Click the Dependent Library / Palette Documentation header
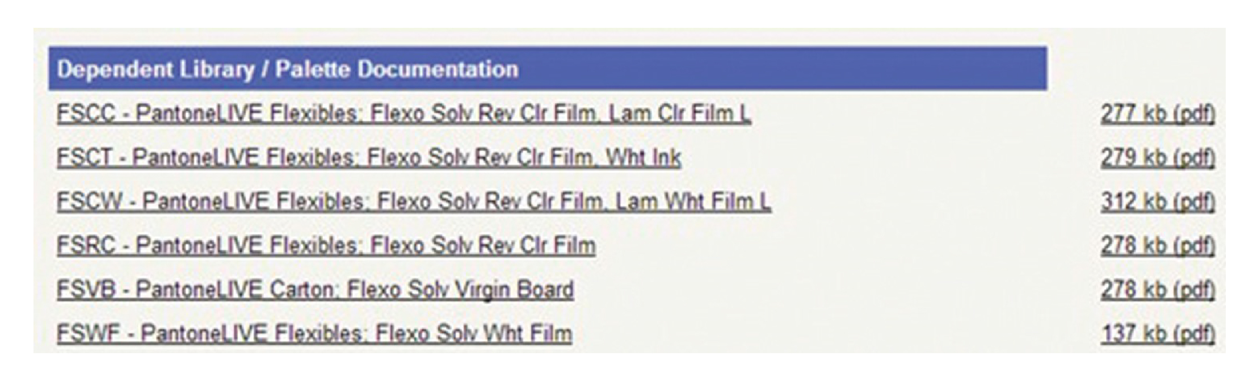Viewport: 1253px width, 381px height. (x=287, y=69)
